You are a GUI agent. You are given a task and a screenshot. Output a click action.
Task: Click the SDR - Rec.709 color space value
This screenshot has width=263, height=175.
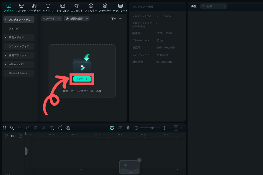tap(165, 47)
